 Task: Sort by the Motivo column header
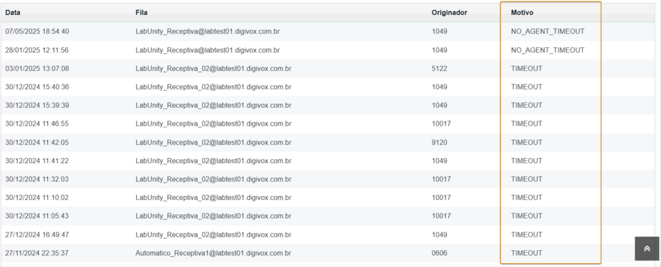click(522, 13)
